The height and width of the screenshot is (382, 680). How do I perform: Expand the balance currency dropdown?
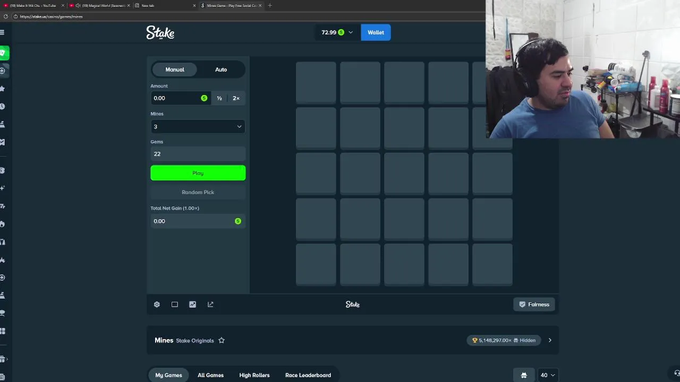point(351,32)
